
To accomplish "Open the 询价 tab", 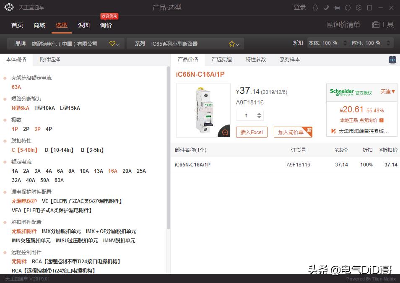I will [106, 25].
